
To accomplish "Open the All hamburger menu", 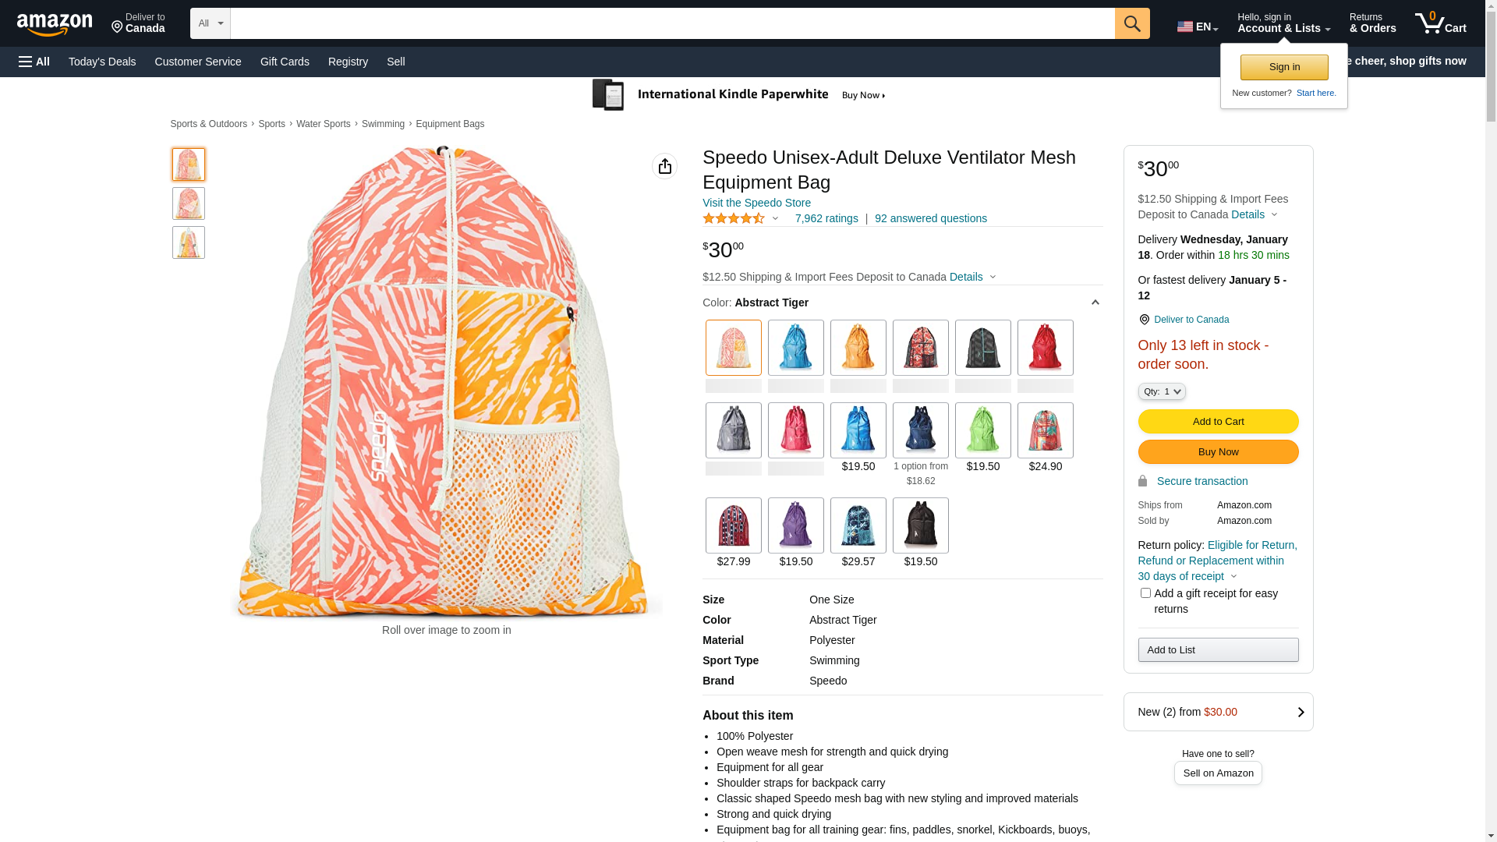I will click(34, 62).
